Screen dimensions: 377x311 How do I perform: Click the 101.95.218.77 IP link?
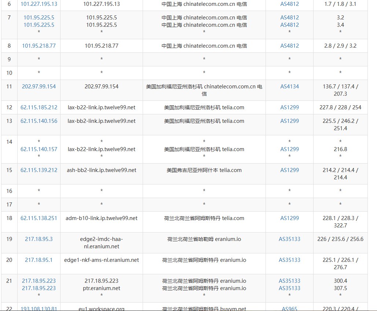click(39, 45)
